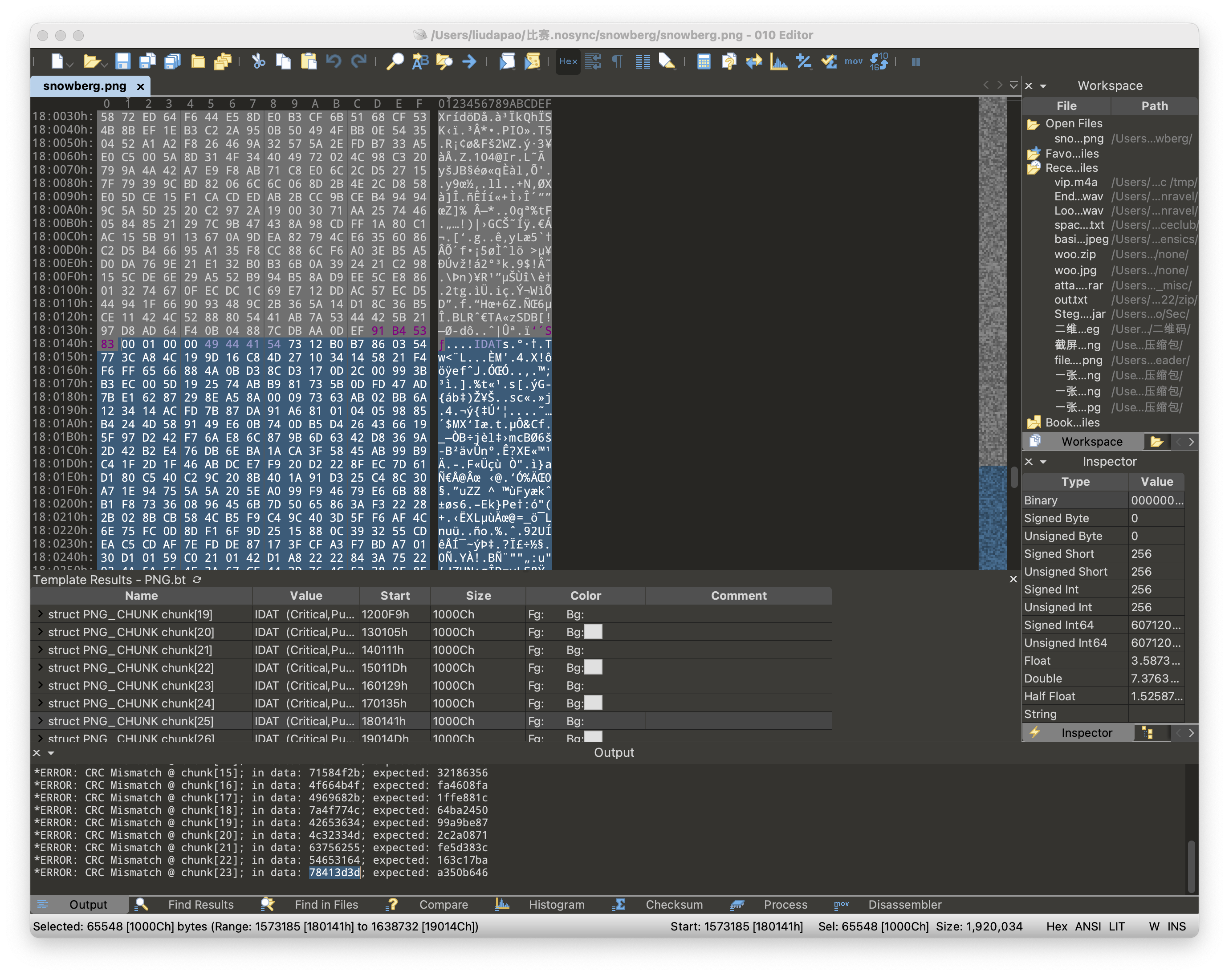
Task: Open the Checksum checkmark toolbar icon
Action: [x=829, y=61]
